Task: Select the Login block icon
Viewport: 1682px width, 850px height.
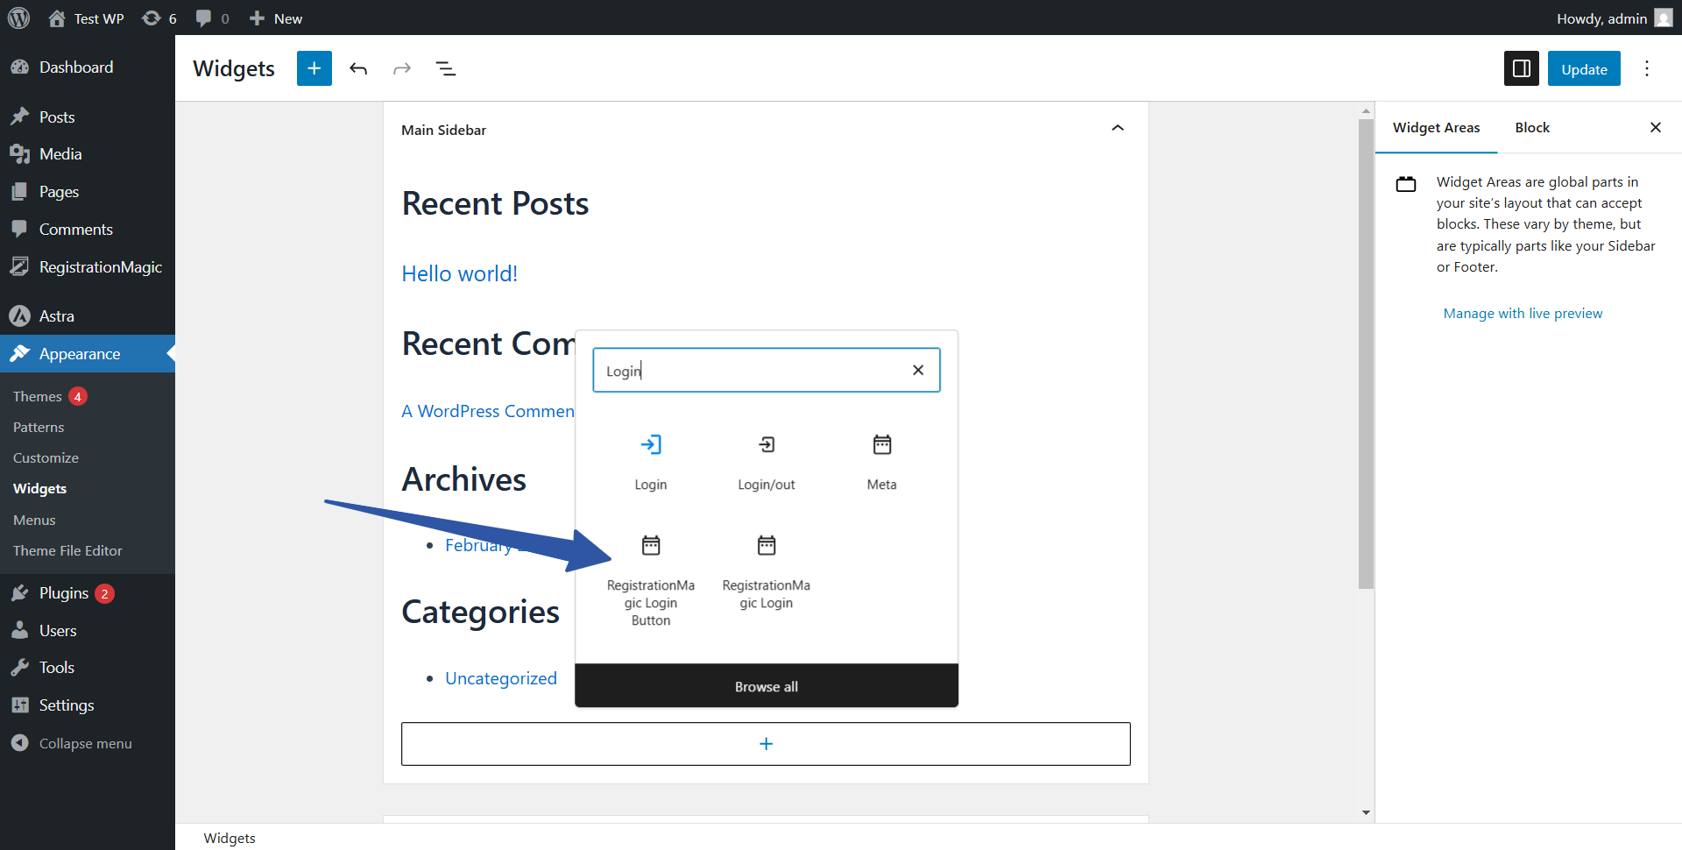Action: (650, 445)
